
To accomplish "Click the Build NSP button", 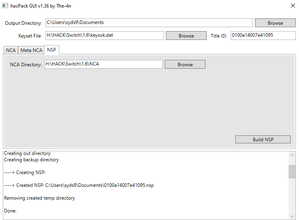I will [263, 139].
